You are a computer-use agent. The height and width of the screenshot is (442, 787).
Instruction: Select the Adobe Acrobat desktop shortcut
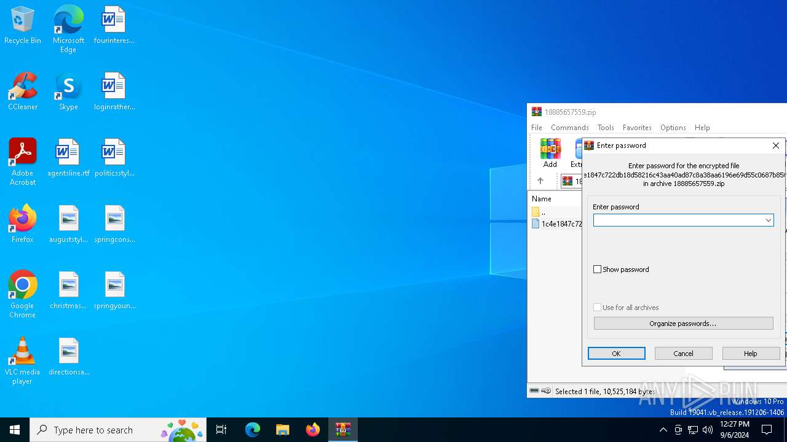[23, 162]
